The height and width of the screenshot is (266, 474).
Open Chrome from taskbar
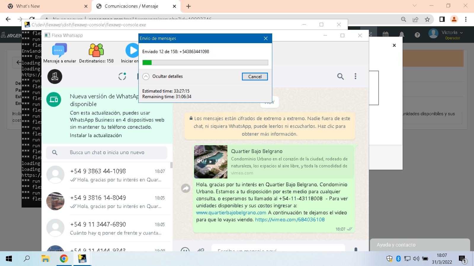coord(64,259)
